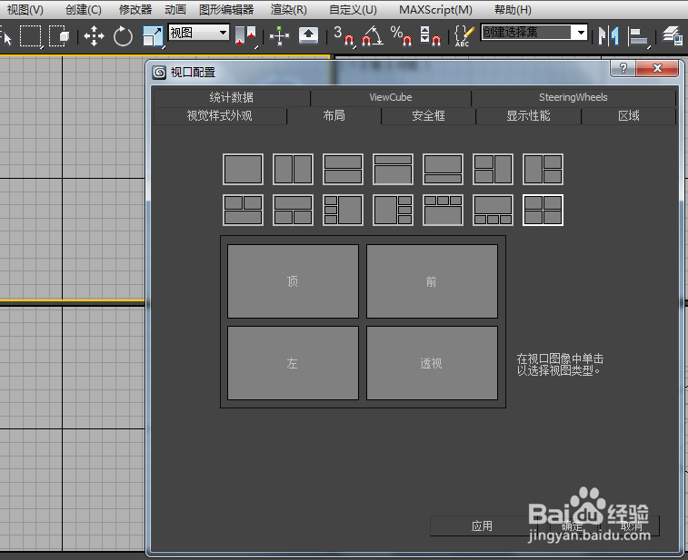688x560 pixels.
Task: Toggle the 3D Snaps icon
Action: point(344,36)
